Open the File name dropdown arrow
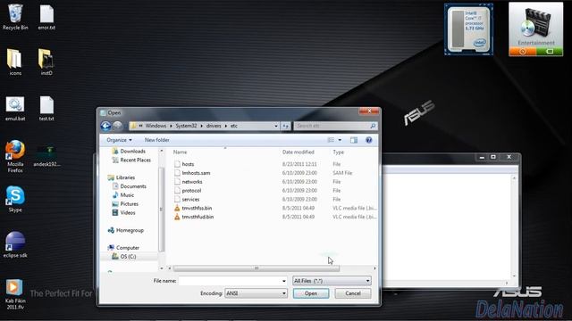Image resolution: width=572 pixels, height=321 pixels. pyautogui.click(x=284, y=281)
